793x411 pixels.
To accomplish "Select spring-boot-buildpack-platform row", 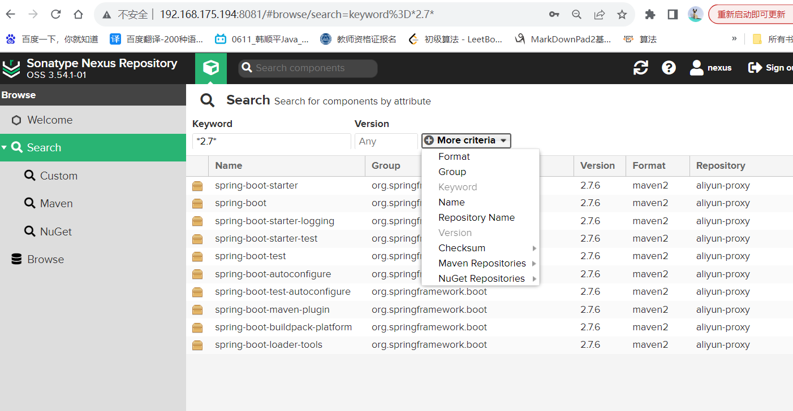I will (x=489, y=327).
